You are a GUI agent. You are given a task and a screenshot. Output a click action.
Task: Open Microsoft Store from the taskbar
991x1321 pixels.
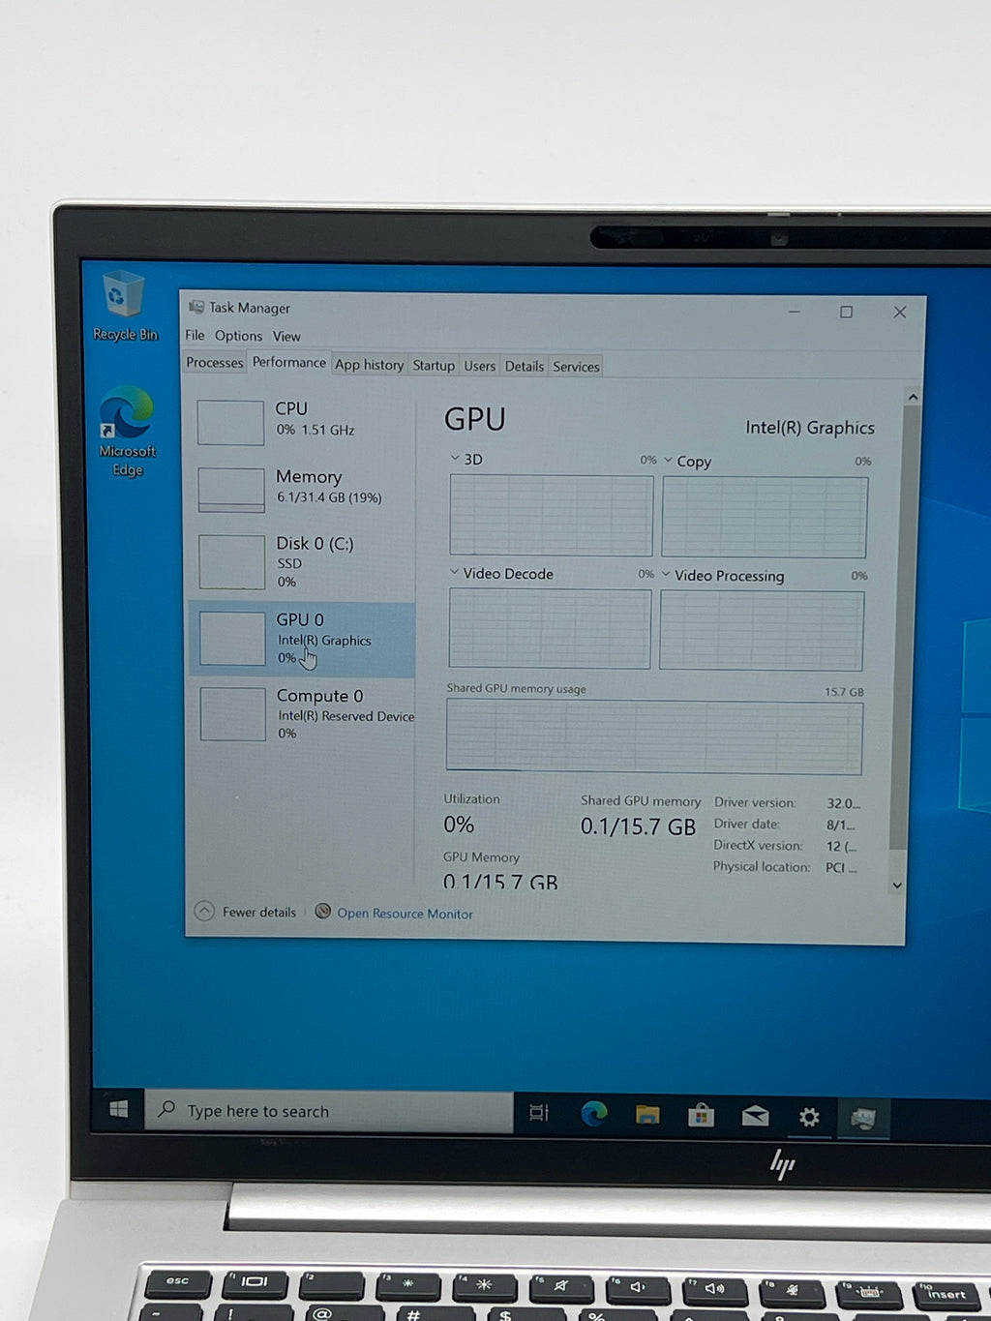coord(701,1116)
